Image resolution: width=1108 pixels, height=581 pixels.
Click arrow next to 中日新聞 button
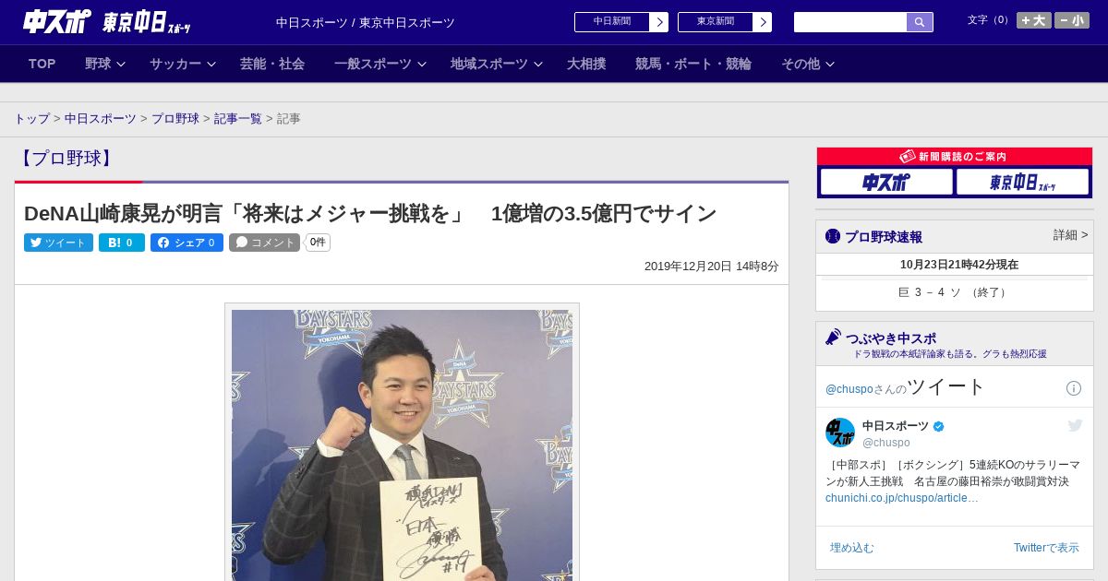659,22
